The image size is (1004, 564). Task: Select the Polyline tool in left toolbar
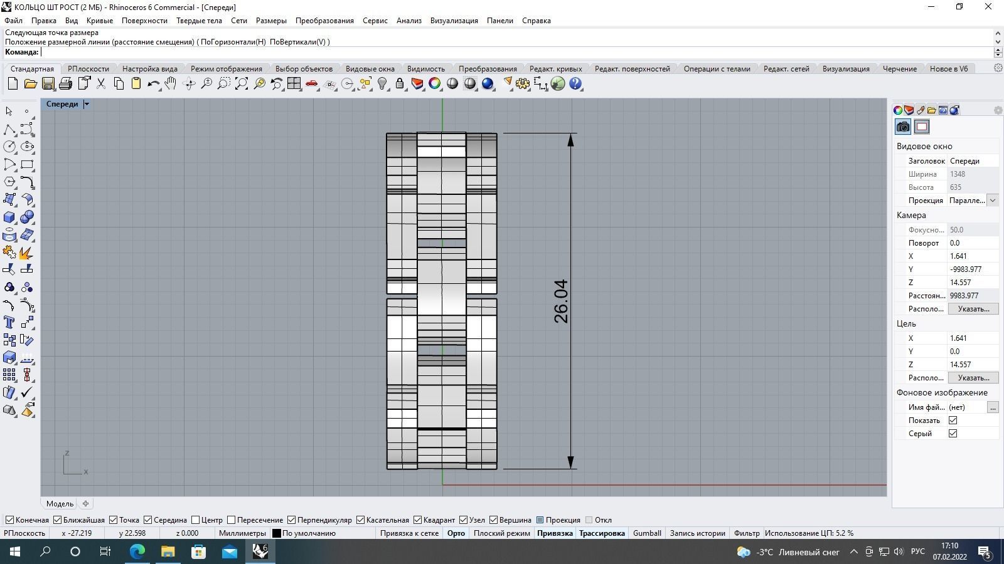coord(9,129)
